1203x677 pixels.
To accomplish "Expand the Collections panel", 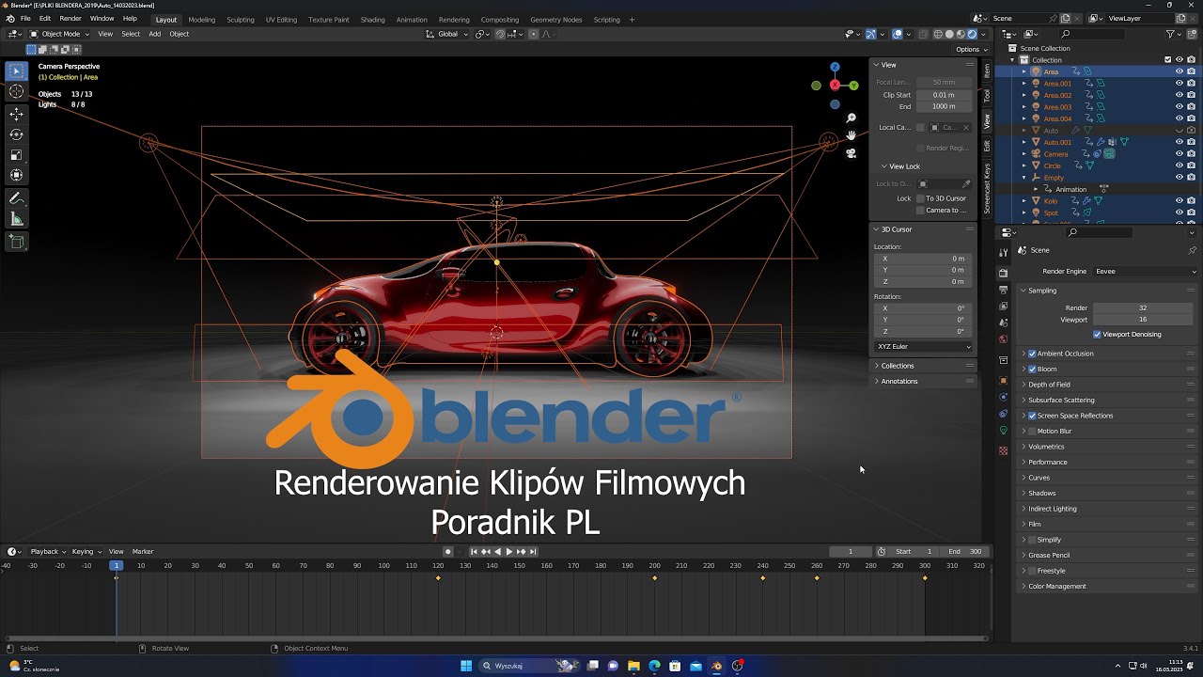I will (x=897, y=365).
